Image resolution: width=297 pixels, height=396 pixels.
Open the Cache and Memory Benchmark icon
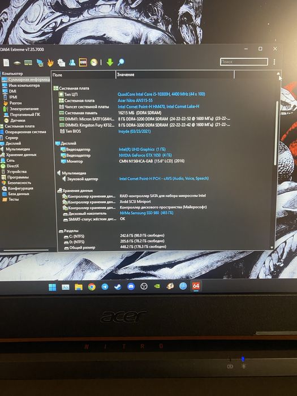(x=28, y=62)
